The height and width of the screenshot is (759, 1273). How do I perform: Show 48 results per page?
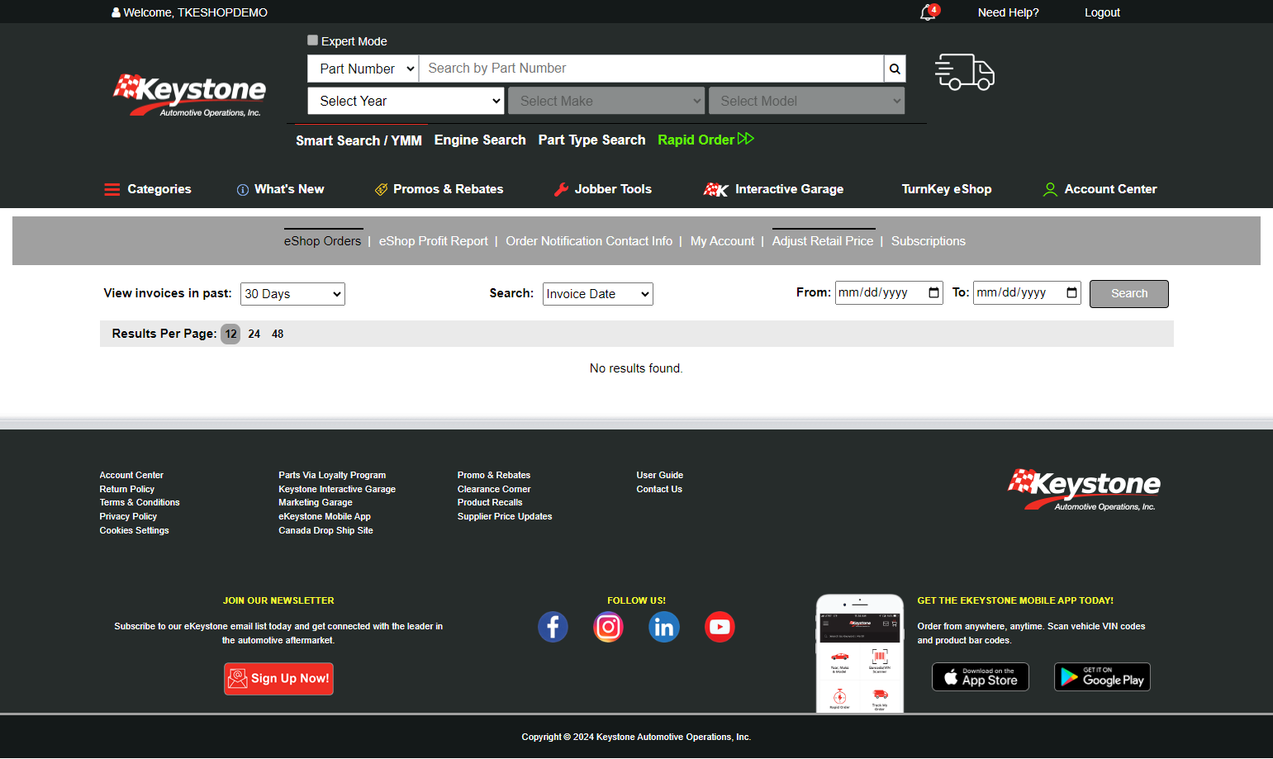click(278, 334)
